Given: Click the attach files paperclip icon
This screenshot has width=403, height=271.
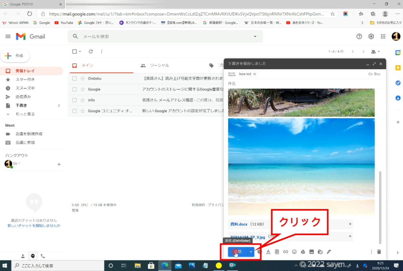Looking at the screenshot, I should click(x=277, y=252).
